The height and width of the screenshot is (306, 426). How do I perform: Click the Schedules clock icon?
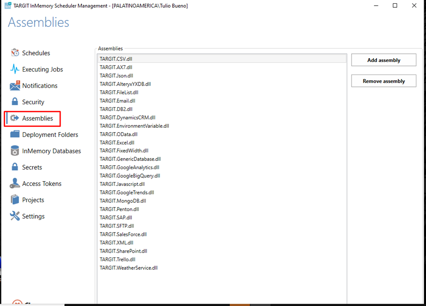(x=15, y=52)
